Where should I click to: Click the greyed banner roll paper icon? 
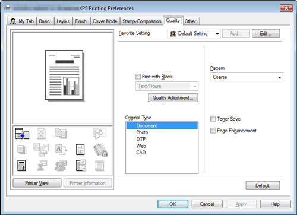tap(99, 166)
